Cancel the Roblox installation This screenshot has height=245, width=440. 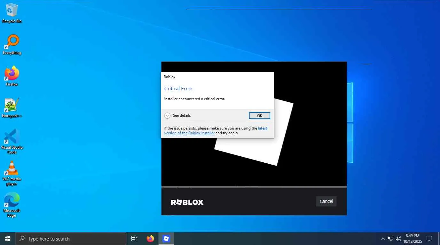pyautogui.click(x=326, y=201)
